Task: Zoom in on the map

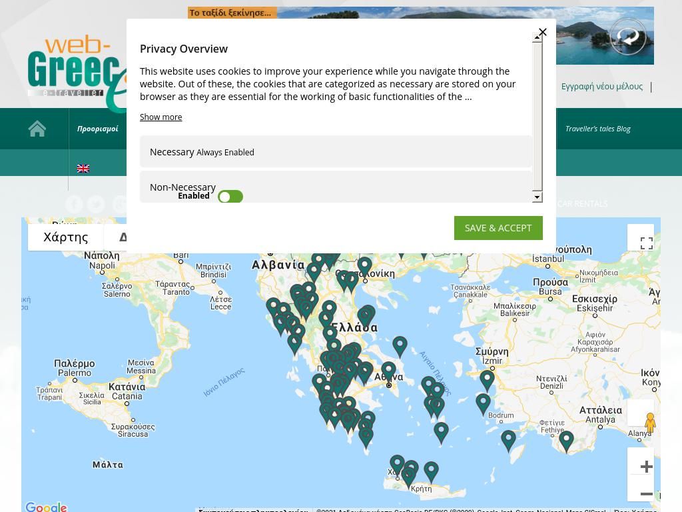Action: click(646, 467)
